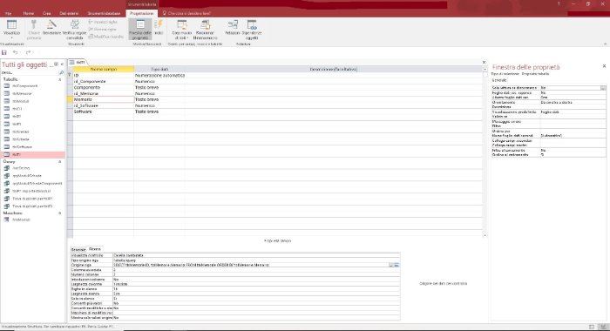The height and width of the screenshot is (331, 610).
Task: Open the Visualizza dropdown arrow
Action: click(x=11, y=37)
